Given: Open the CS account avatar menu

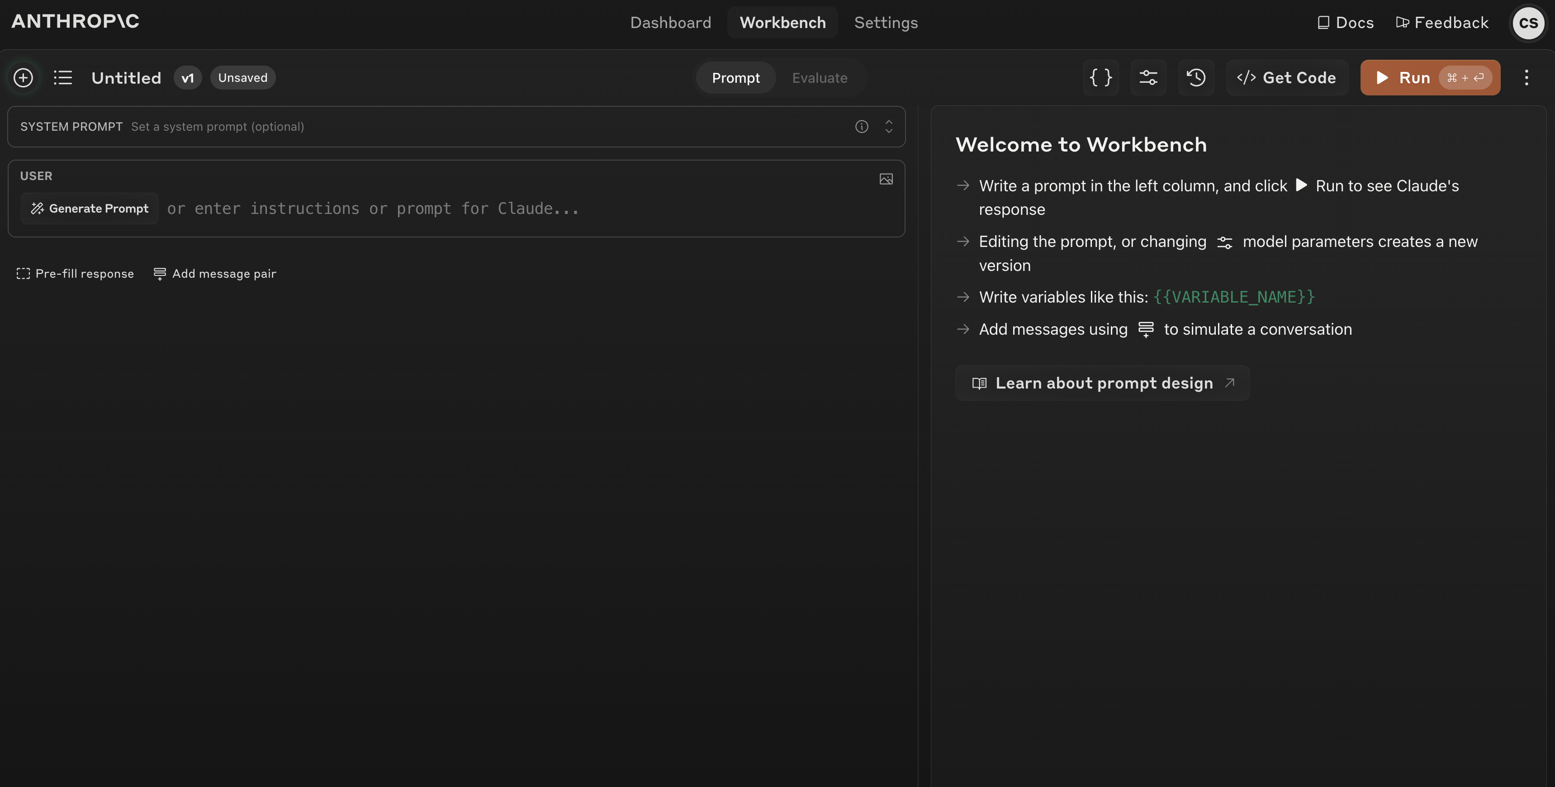Looking at the screenshot, I should pos(1528,23).
